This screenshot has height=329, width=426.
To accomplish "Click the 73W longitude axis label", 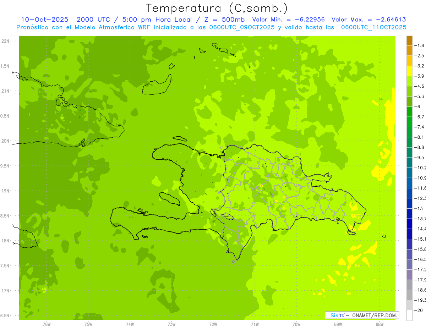I will [171, 324].
